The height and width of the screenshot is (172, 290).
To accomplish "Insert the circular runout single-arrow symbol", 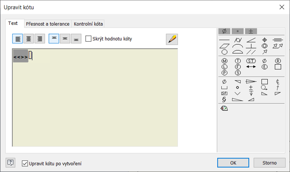I will click(264, 52).
